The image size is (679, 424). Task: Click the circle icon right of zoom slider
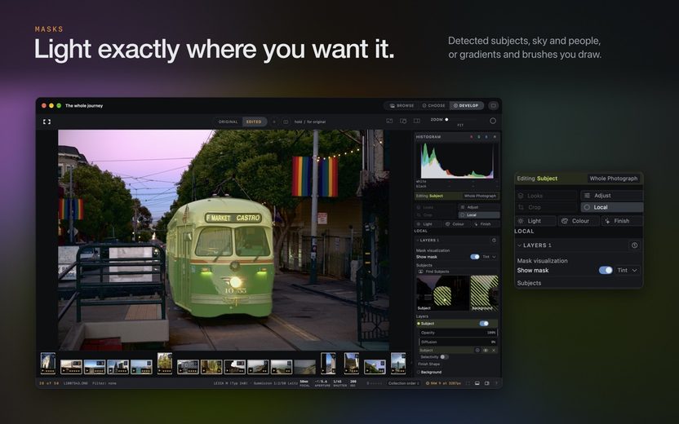coord(493,121)
